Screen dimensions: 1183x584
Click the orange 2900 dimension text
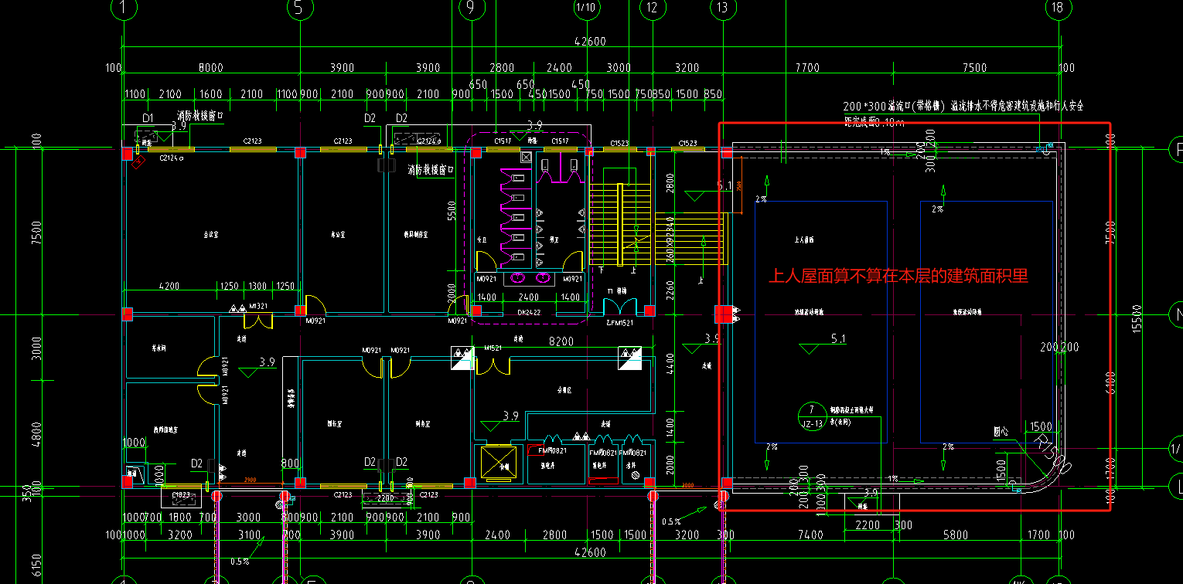click(x=251, y=480)
